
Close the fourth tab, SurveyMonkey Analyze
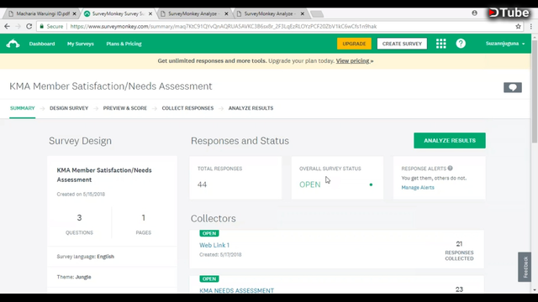coord(303,13)
